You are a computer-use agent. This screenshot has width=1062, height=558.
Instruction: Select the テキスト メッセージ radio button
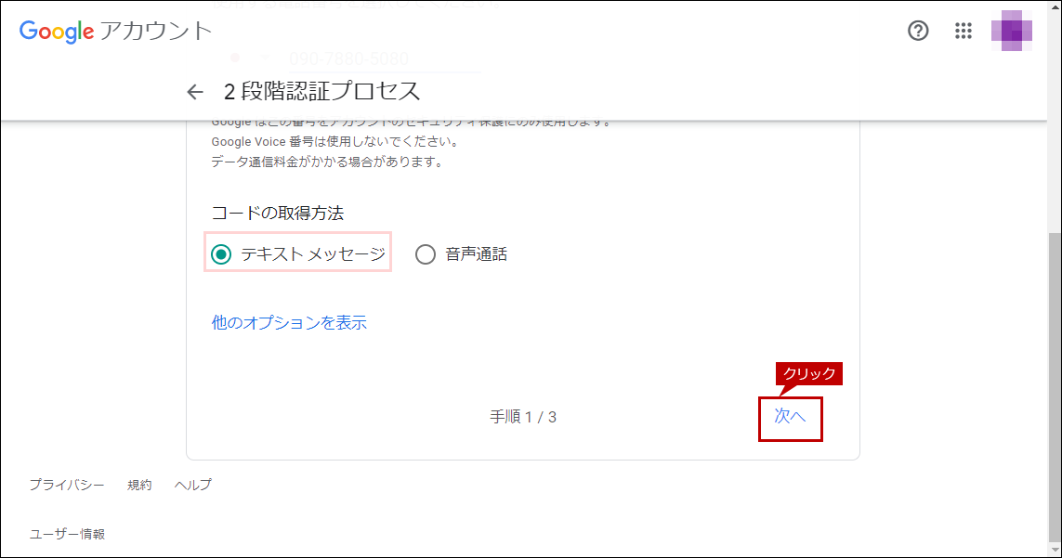[221, 254]
